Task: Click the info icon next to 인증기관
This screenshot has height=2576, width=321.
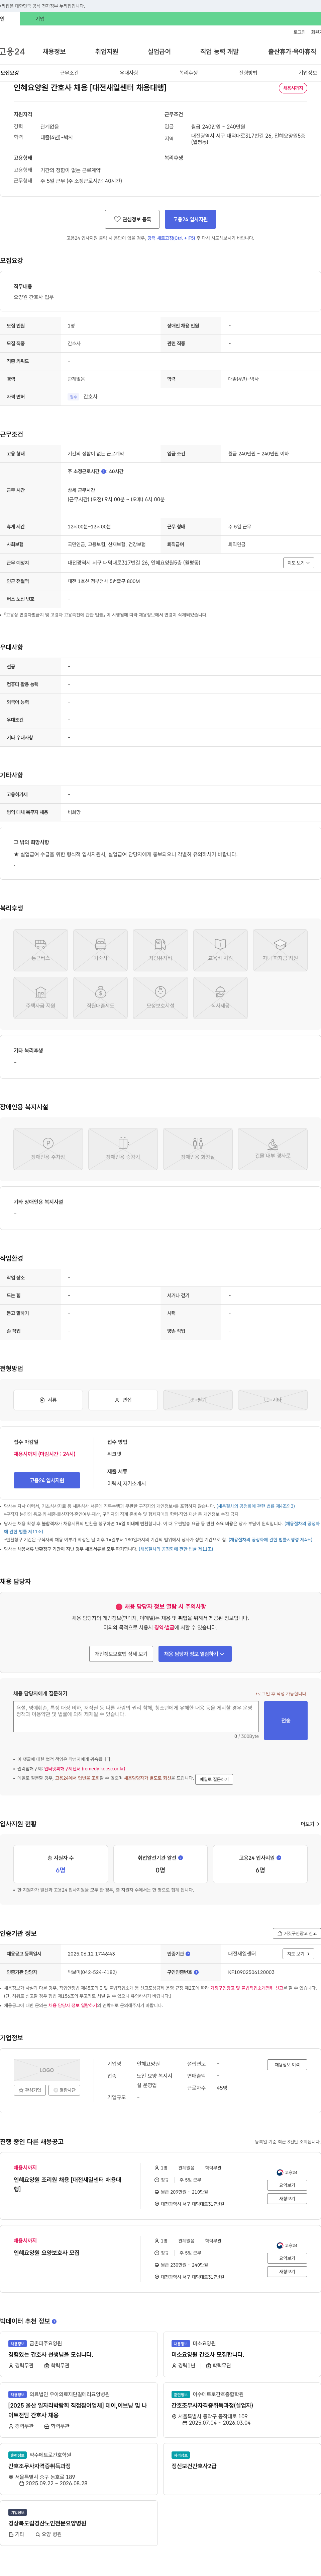Action: tap(188, 1954)
